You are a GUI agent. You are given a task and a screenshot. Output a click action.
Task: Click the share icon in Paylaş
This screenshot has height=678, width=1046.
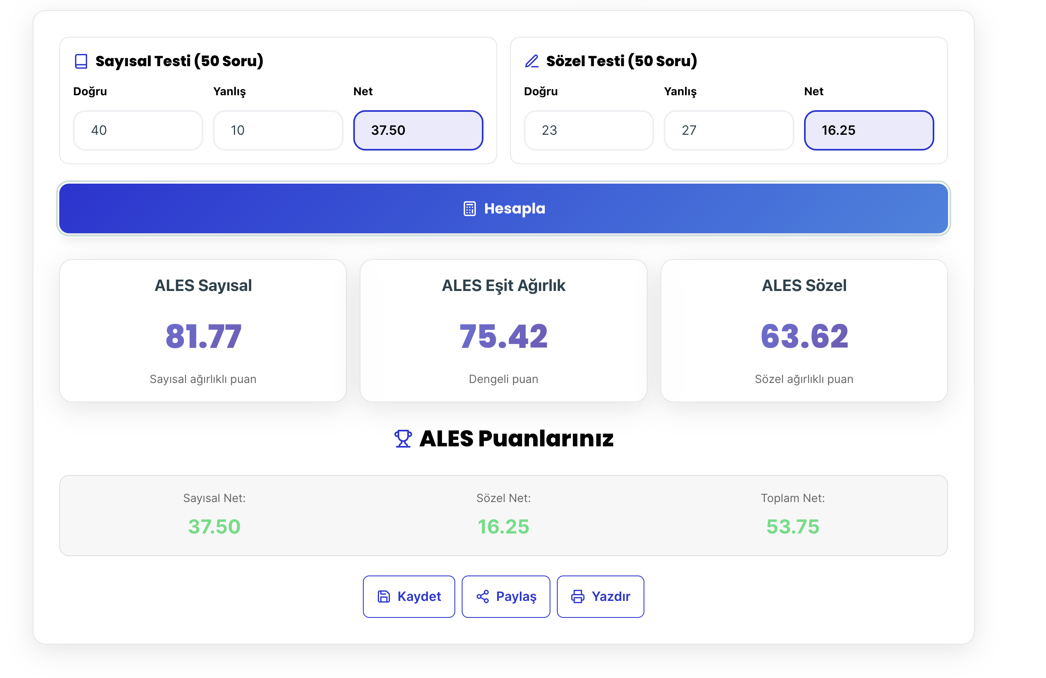point(483,596)
